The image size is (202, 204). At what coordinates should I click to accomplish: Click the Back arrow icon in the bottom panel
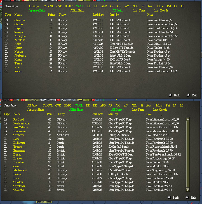169,198
